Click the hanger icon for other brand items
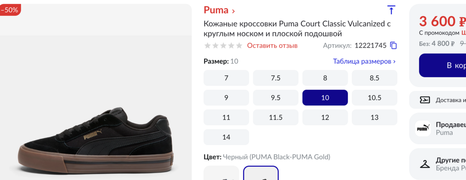 [x=425, y=164]
